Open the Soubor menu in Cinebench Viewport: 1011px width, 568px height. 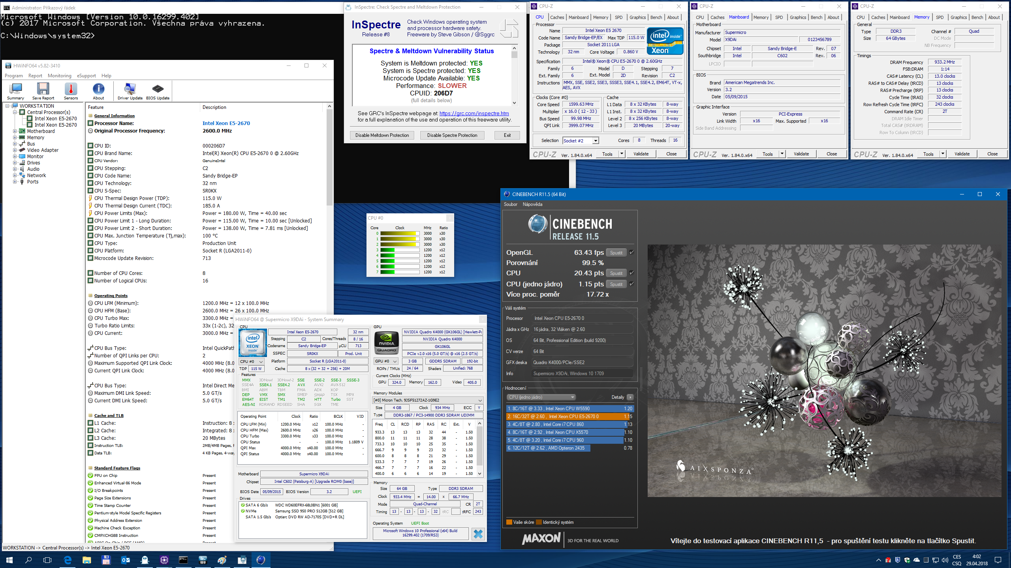click(x=511, y=204)
